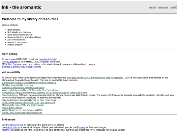Click the 'web accessibility' subheading
Image resolution: width=178 pixels, height=133 pixels.
11,72
